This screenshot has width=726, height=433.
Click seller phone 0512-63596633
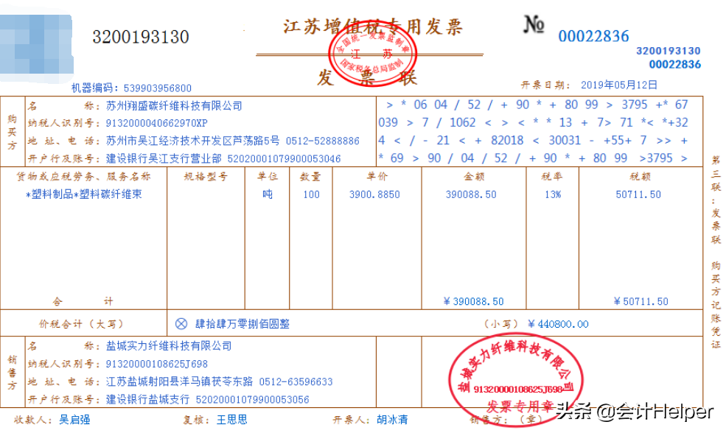[296, 382]
